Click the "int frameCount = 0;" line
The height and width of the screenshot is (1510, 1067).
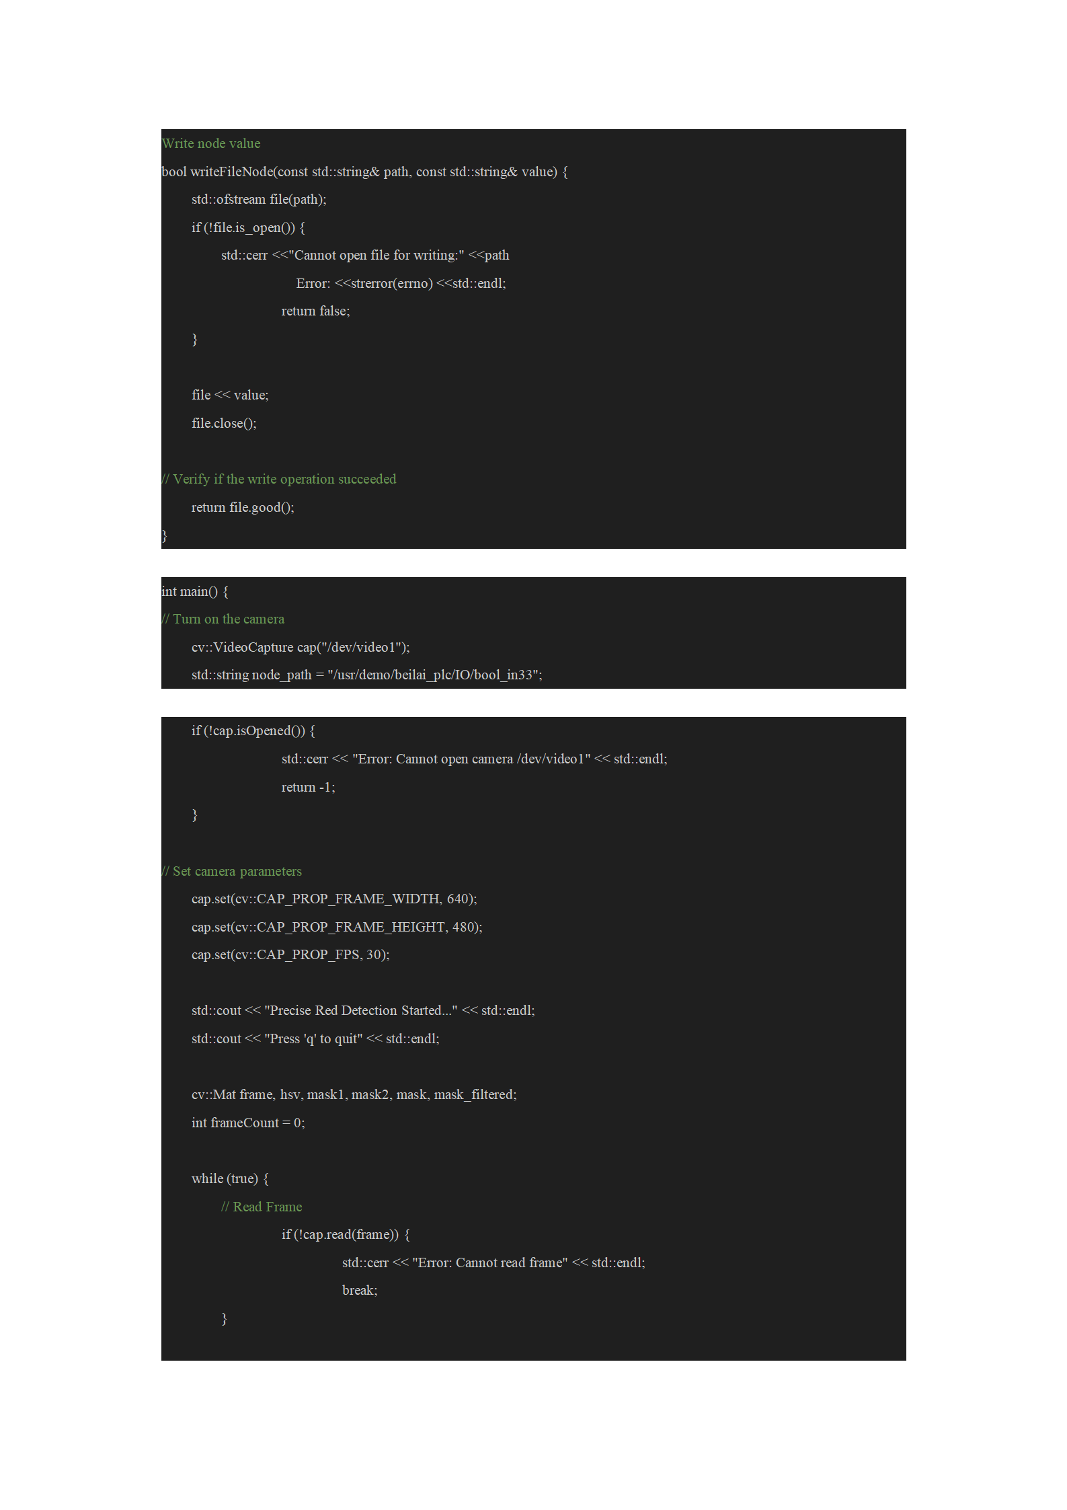[x=248, y=1123]
